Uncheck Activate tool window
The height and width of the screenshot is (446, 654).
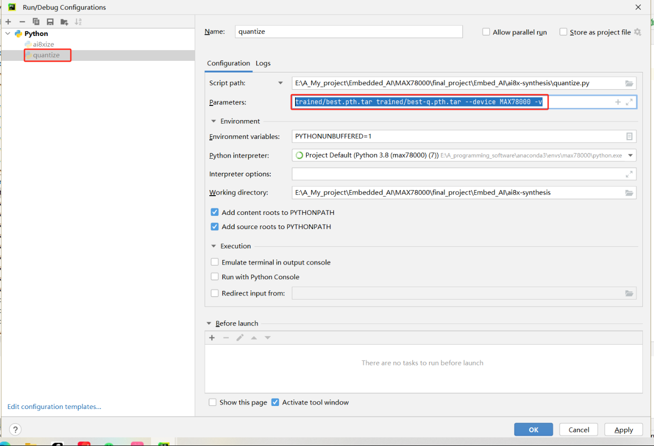point(275,402)
